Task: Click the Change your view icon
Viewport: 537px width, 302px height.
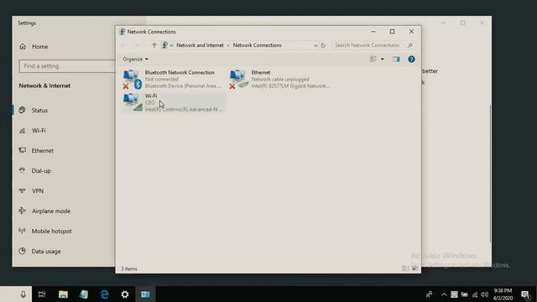Action: pos(373,60)
